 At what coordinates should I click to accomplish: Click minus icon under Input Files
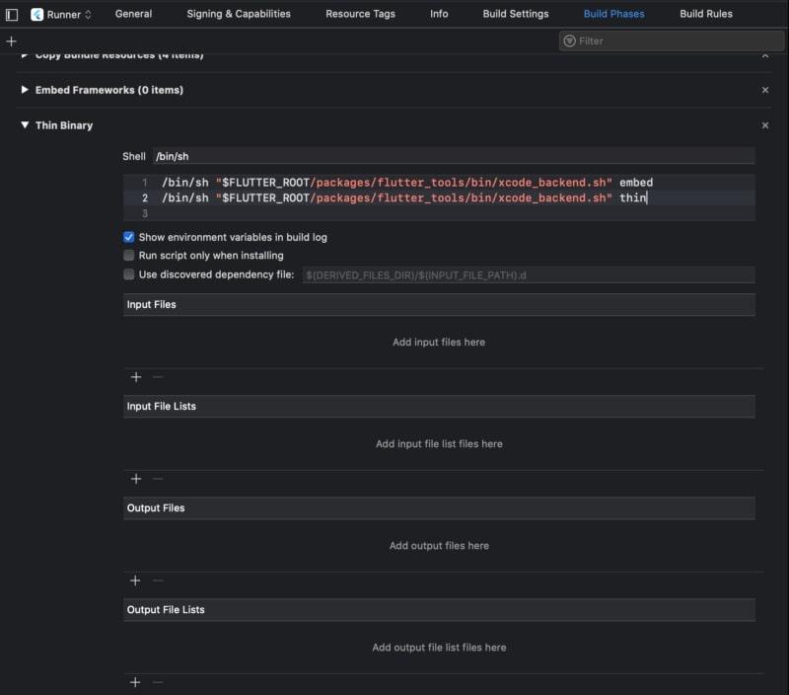(x=158, y=377)
